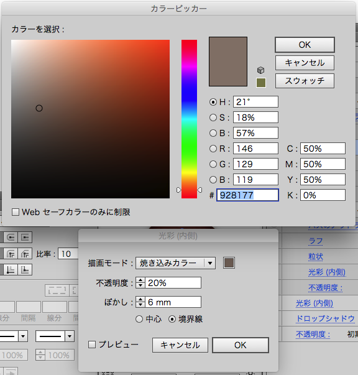
Task: Tick the プレビュー checkbox
Action: point(92,345)
